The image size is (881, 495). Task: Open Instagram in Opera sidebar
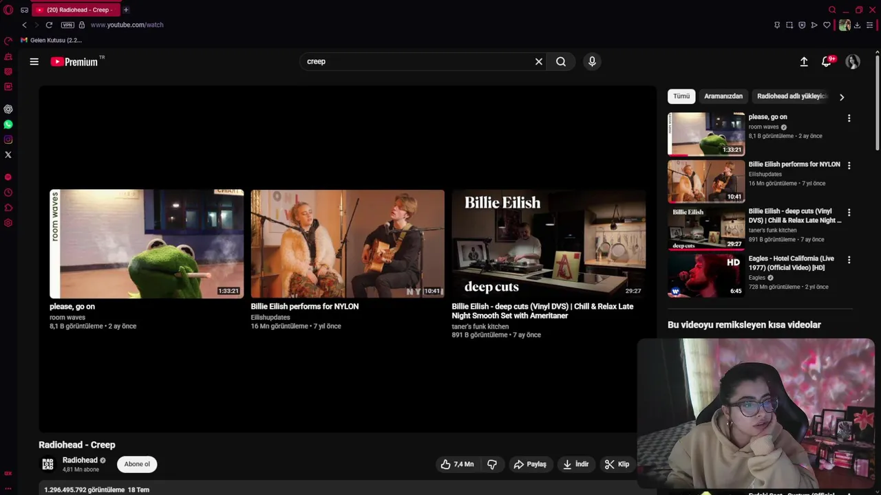click(8, 140)
